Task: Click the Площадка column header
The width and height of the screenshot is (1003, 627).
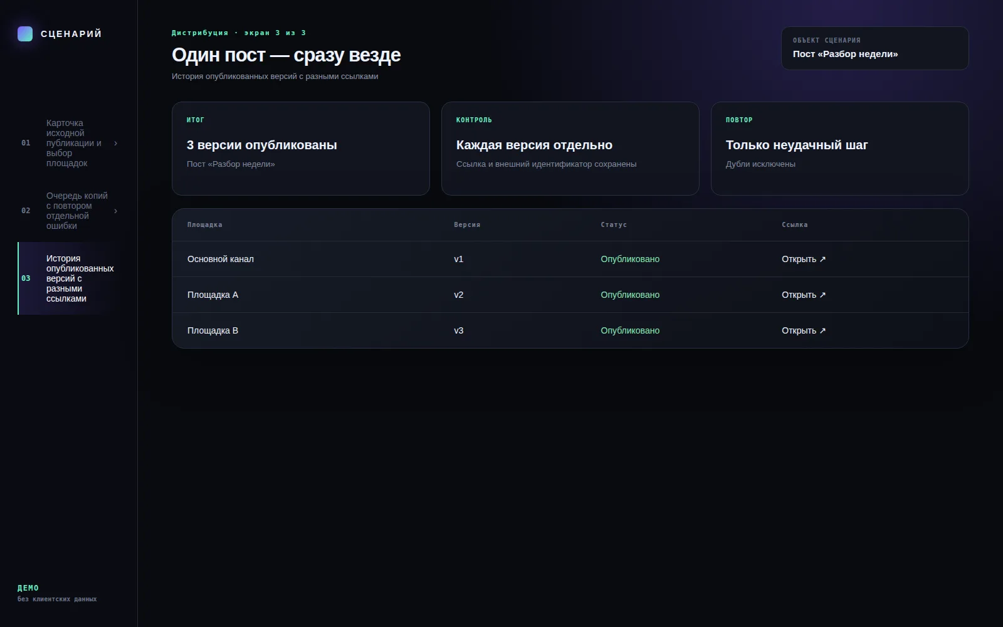Action: click(x=205, y=224)
